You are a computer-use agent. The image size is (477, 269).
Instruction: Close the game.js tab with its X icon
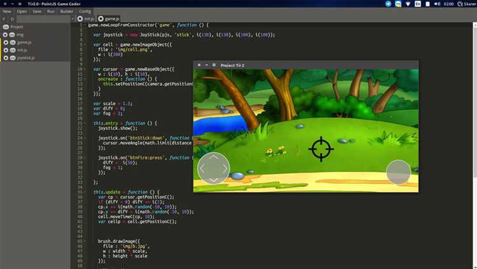[x=100, y=19]
